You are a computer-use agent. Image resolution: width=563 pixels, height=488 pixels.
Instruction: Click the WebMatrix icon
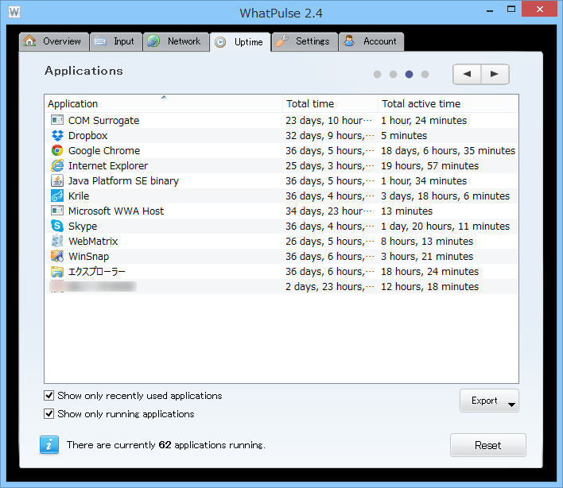(57, 241)
